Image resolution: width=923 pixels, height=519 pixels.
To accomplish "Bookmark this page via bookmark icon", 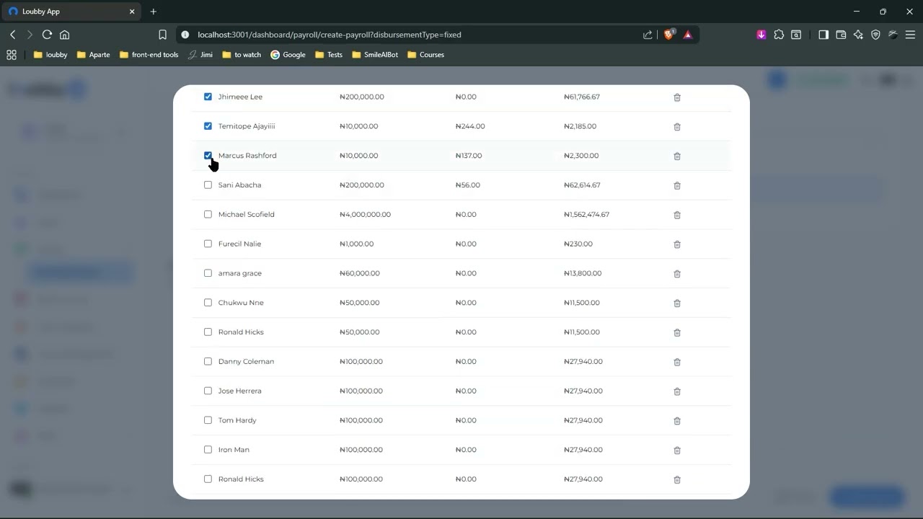I will (162, 35).
